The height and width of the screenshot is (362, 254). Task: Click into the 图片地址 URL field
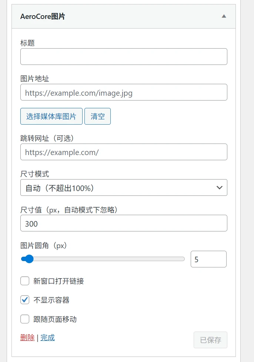[x=124, y=92]
